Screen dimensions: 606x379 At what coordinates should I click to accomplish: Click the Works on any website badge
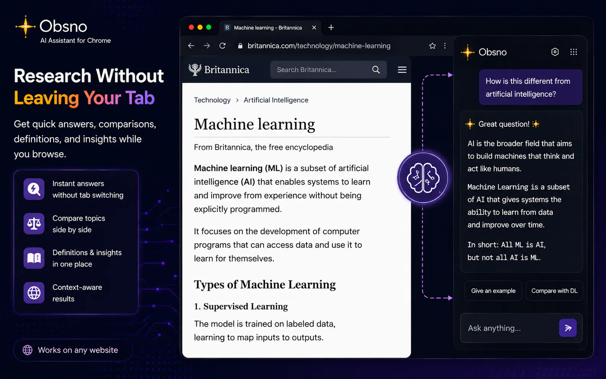[x=73, y=350]
